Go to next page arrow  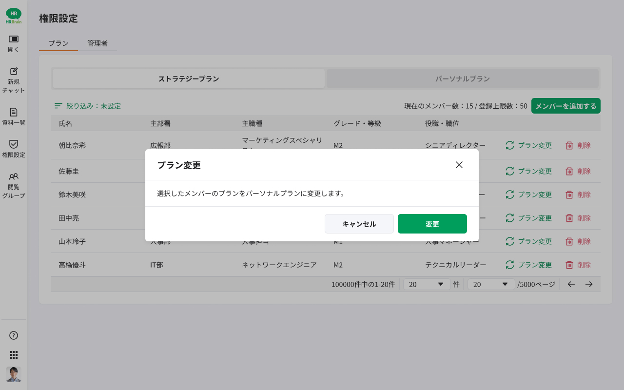point(589,284)
